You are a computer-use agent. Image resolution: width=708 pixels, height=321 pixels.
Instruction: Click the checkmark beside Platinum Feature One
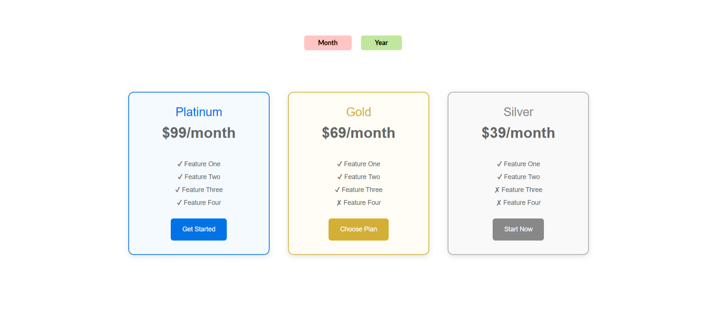click(180, 164)
